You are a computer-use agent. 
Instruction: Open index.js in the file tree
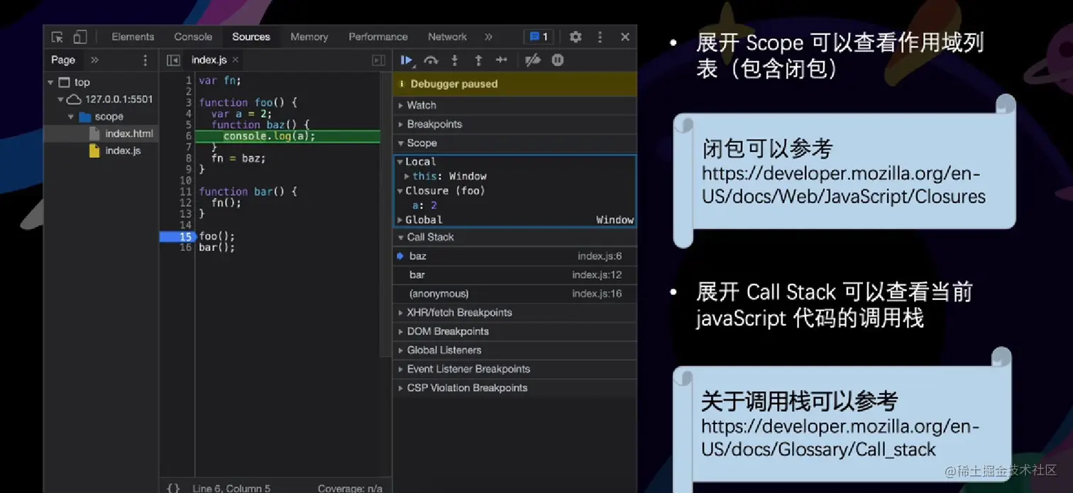coord(123,150)
